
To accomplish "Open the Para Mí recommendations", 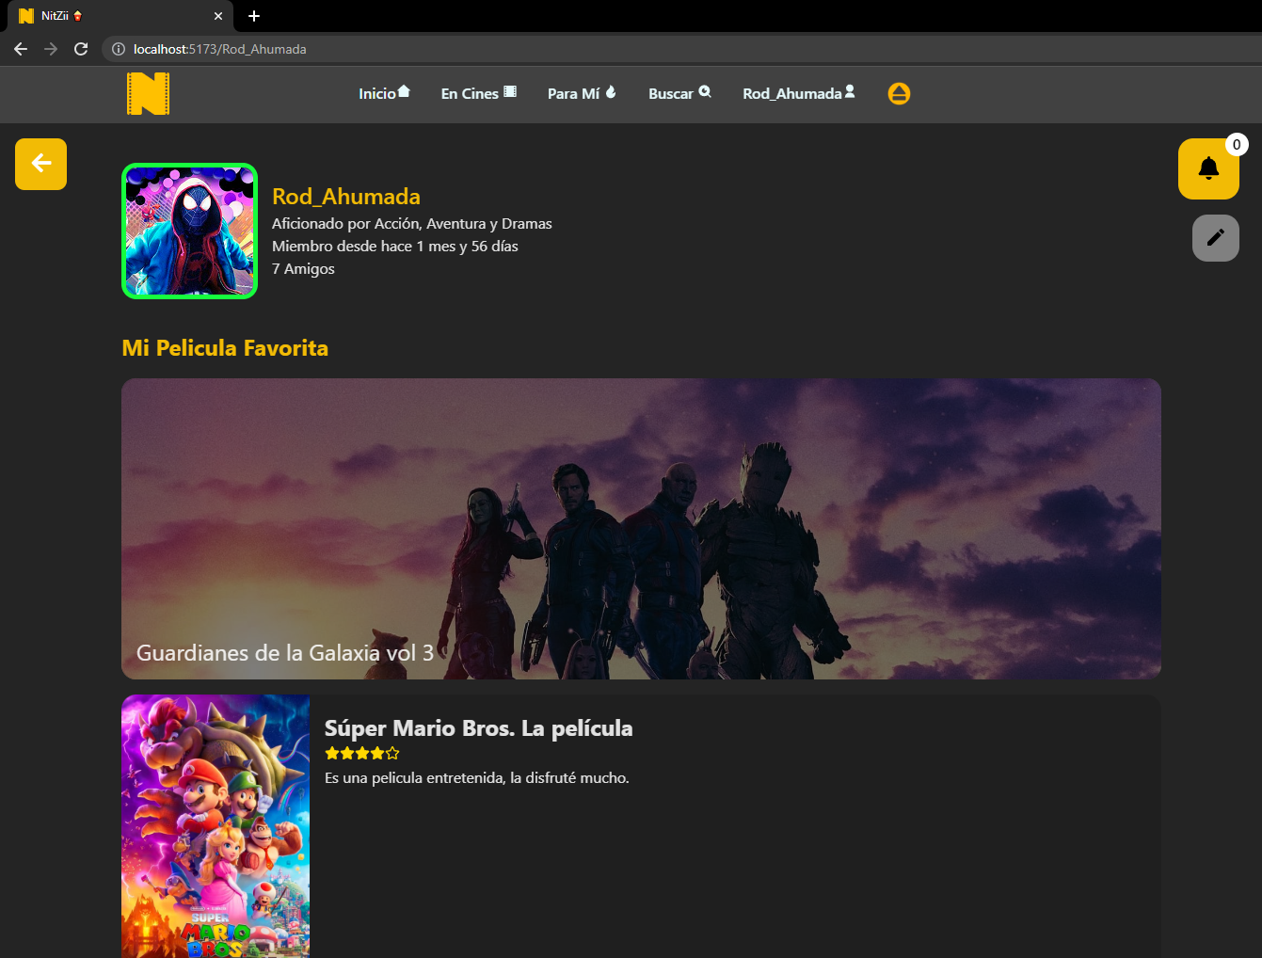I will click(582, 93).
